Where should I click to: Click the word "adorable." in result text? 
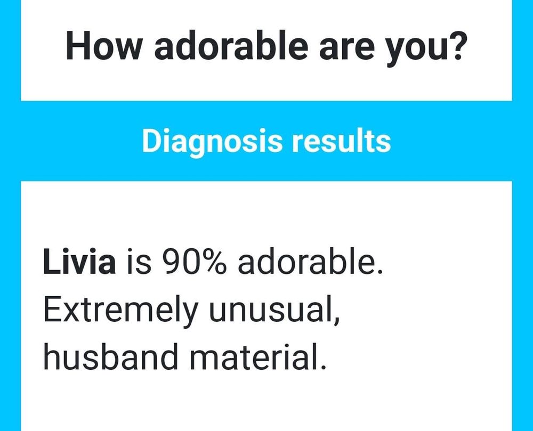[x=310, y=263]
